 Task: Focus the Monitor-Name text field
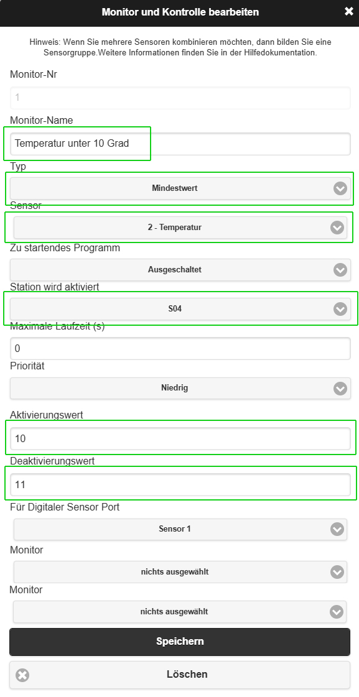pos(180,144)
